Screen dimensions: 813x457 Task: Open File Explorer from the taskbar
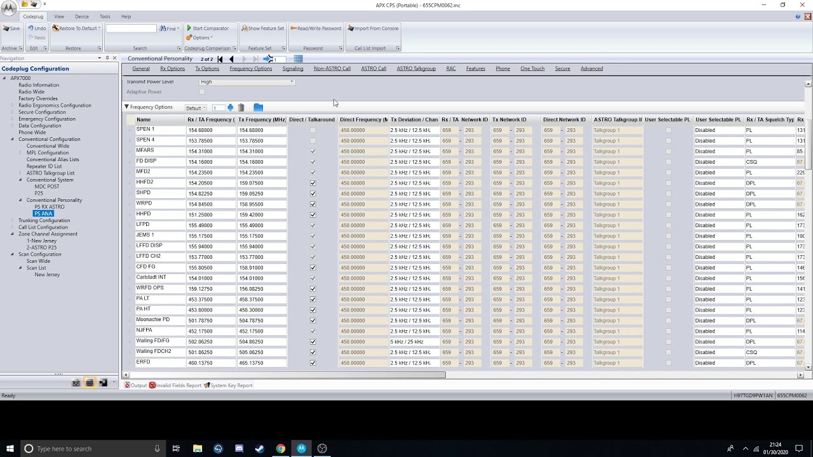198,449
